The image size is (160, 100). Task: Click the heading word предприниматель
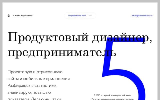click(62, 52)
